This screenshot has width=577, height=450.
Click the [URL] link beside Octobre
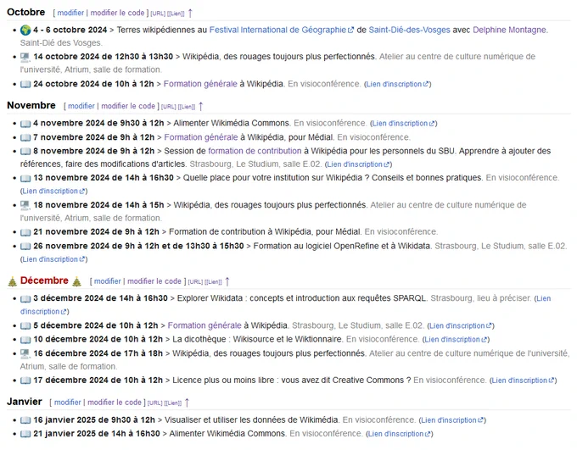pos(158,14)
